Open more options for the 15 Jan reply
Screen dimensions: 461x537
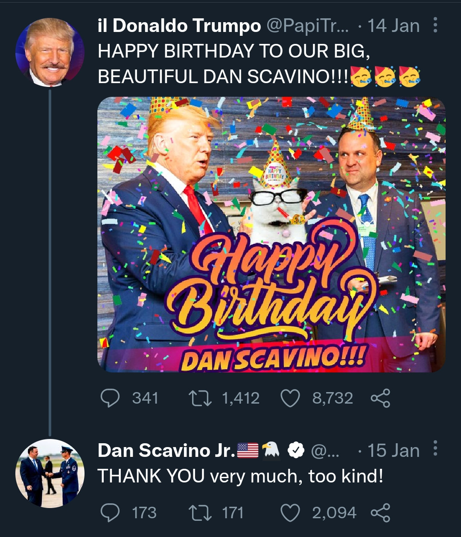435,449
